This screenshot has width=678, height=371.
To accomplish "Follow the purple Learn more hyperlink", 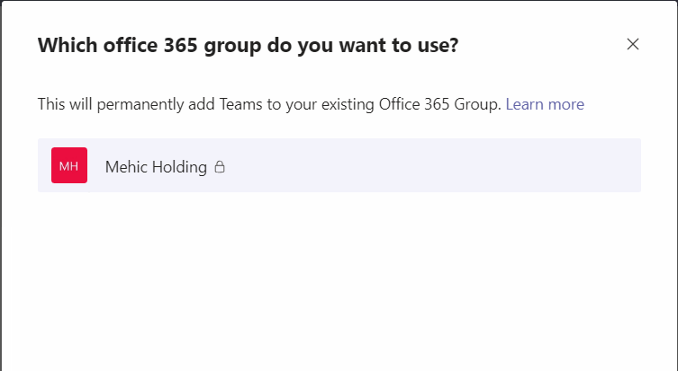I will [x=545, y=104].
